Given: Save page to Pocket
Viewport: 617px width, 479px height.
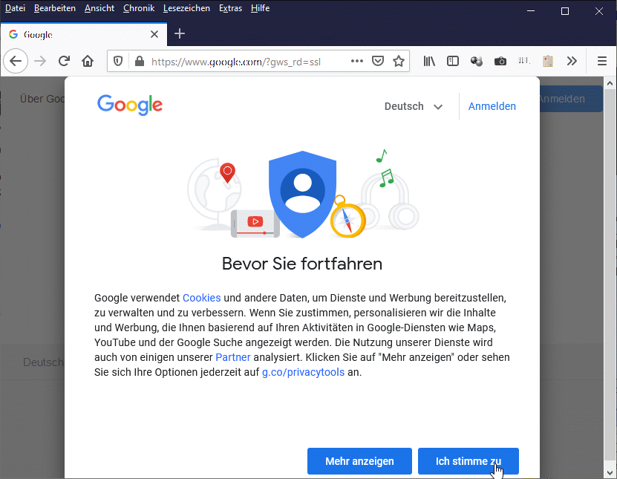Looking at the screenshot, I should [378, 62].
